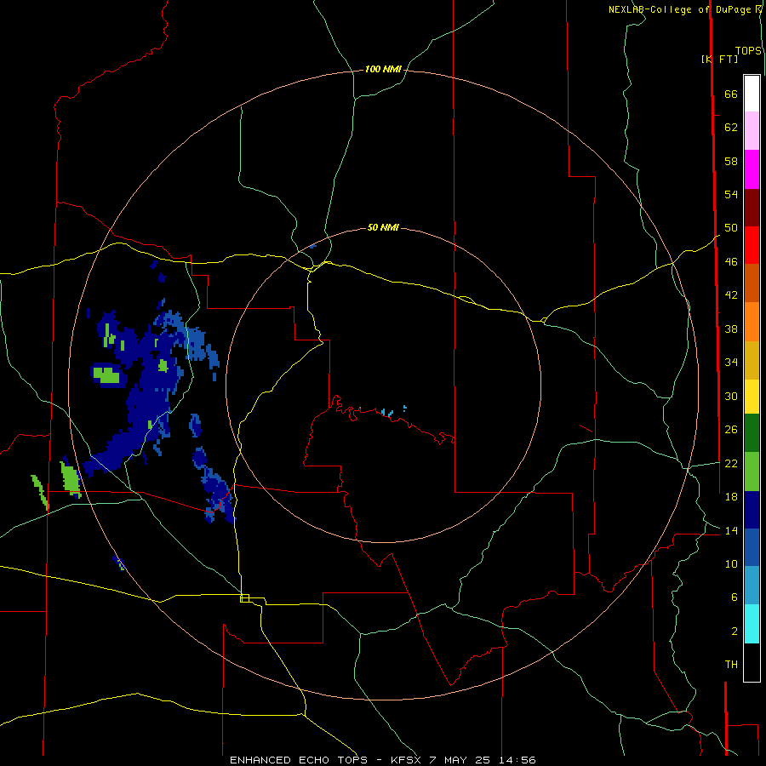Click the 62 legend value
766x766 pixels.
(731, 128)
